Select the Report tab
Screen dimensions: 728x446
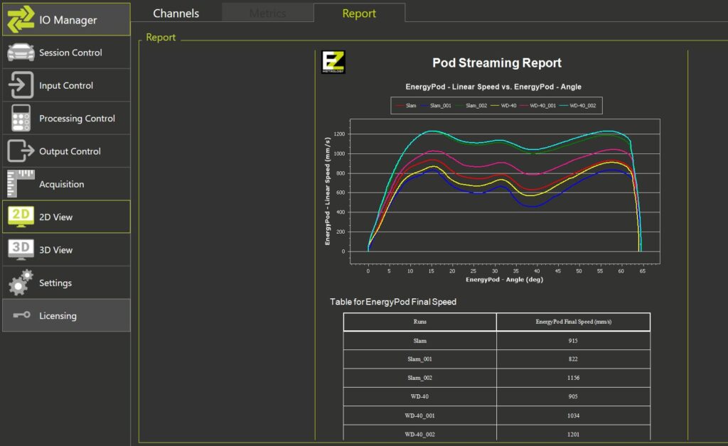click(359, 13)
